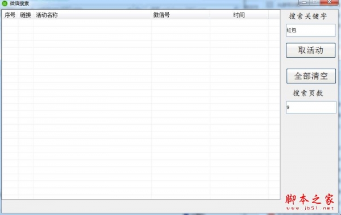Focus the search keyword field containing 红包
341x215 pixels.
[310, 30]
